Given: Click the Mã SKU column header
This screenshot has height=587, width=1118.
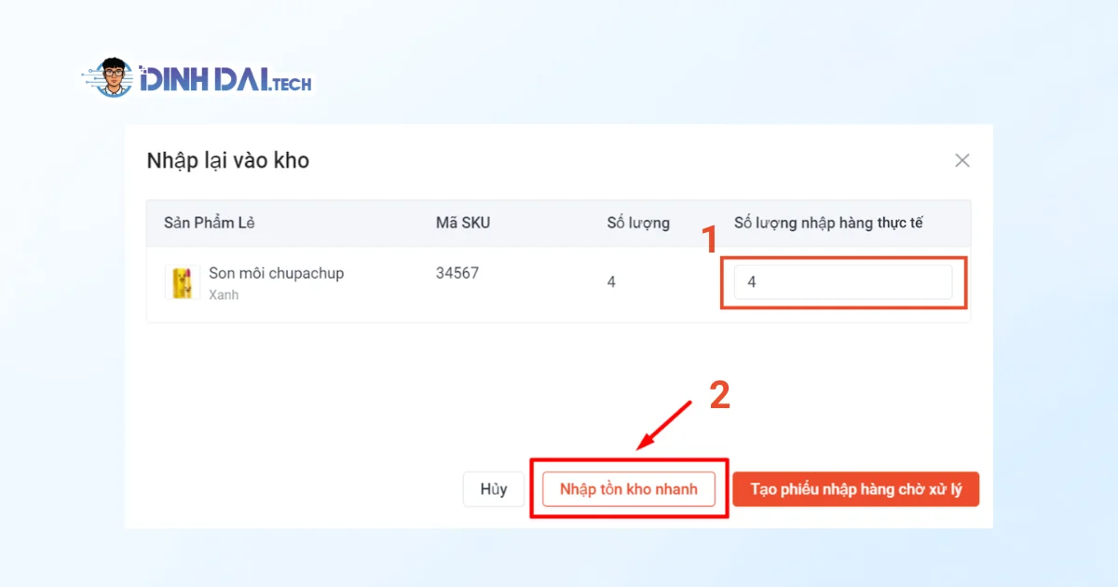Looking at the screenshot, I should pos(463,223).
